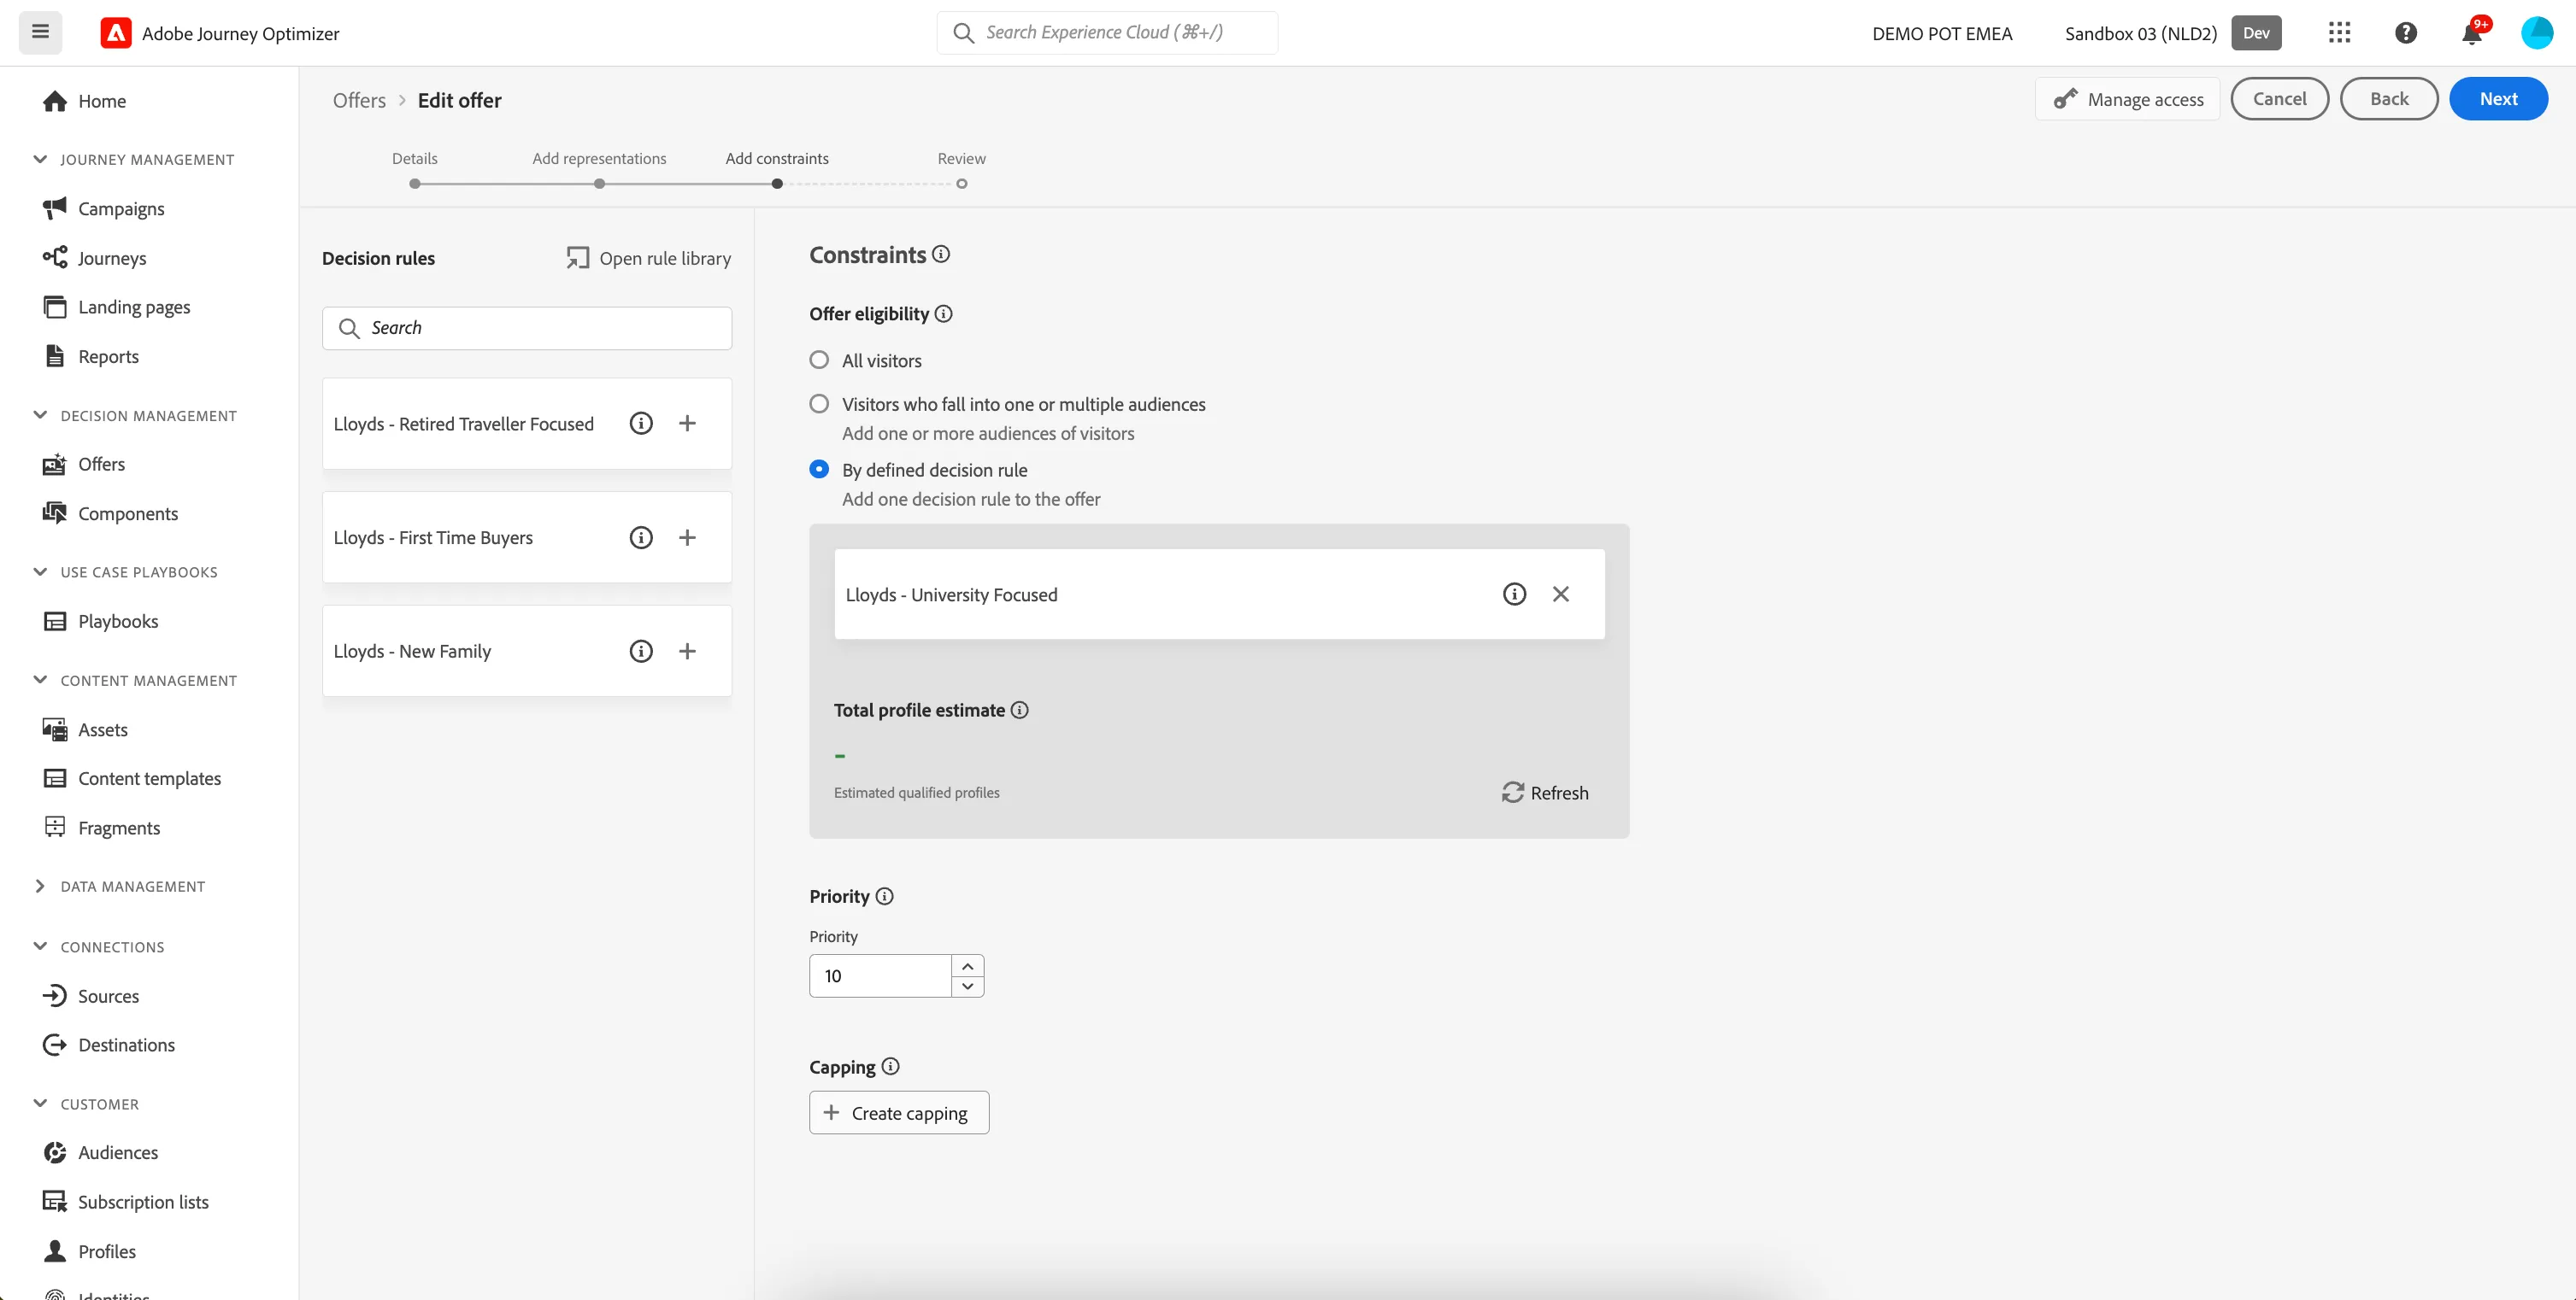Click the Next button
The height and width of the screenshot is (1300, 2576).
tap(2498, 99)
